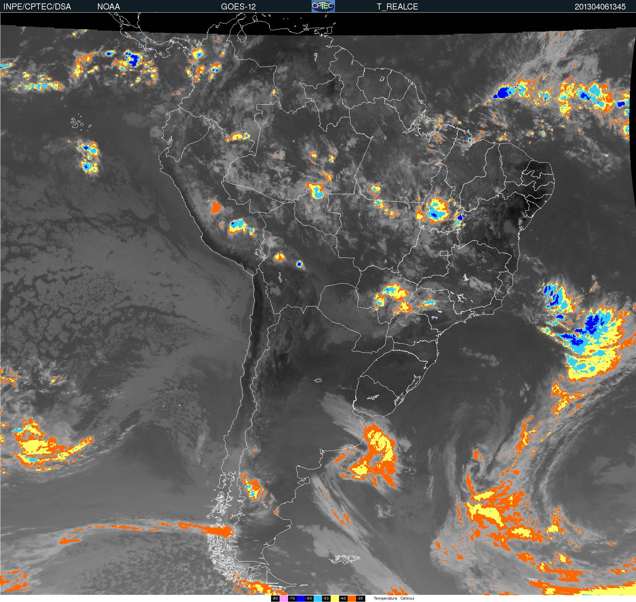The width and height of the screenshot is (636, 602).
Task: Click the CPTEC logo in the header
Action: point(323,6)
